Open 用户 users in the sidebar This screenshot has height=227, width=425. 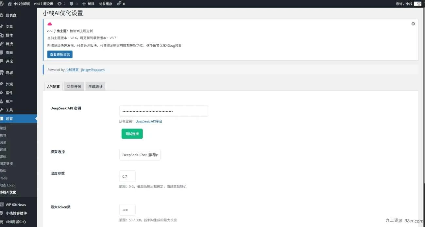pos(18,101)
